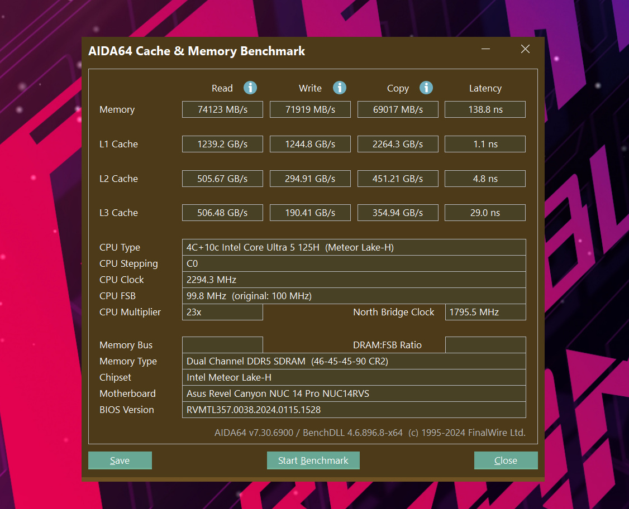Screen dimensions: 629x509
Task: Click L2 Cache Read value 505.67 GB/s
Action: click(223, 179)
